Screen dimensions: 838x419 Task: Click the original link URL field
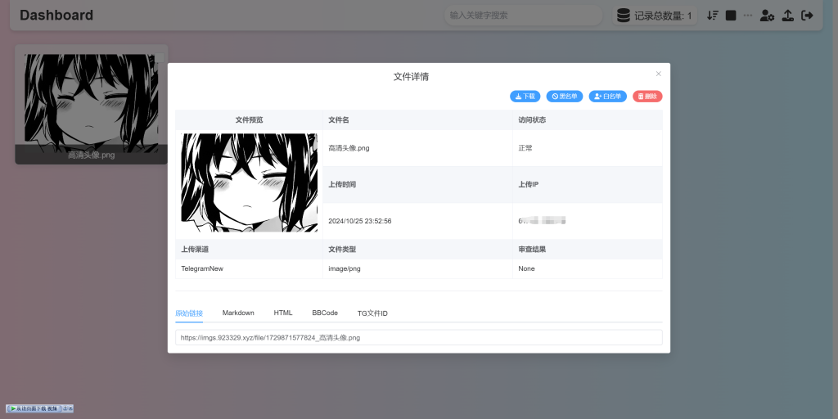click(x=418, y=337)
